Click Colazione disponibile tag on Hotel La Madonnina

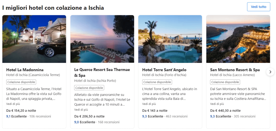coord(21,82)
